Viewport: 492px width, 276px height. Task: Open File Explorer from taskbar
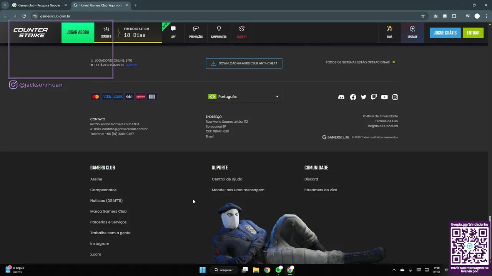pos(256,270)
